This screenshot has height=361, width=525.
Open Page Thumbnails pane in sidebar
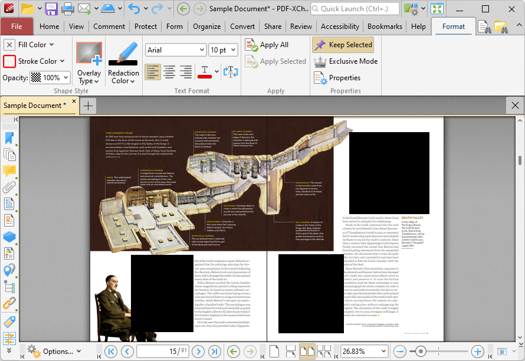9,155
